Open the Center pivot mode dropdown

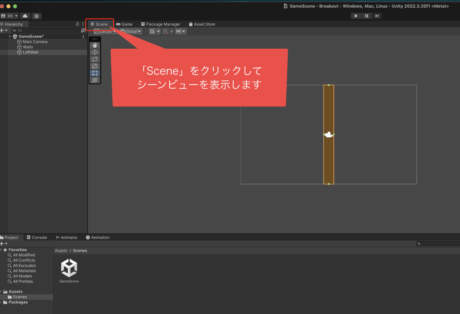coord(105,31)
